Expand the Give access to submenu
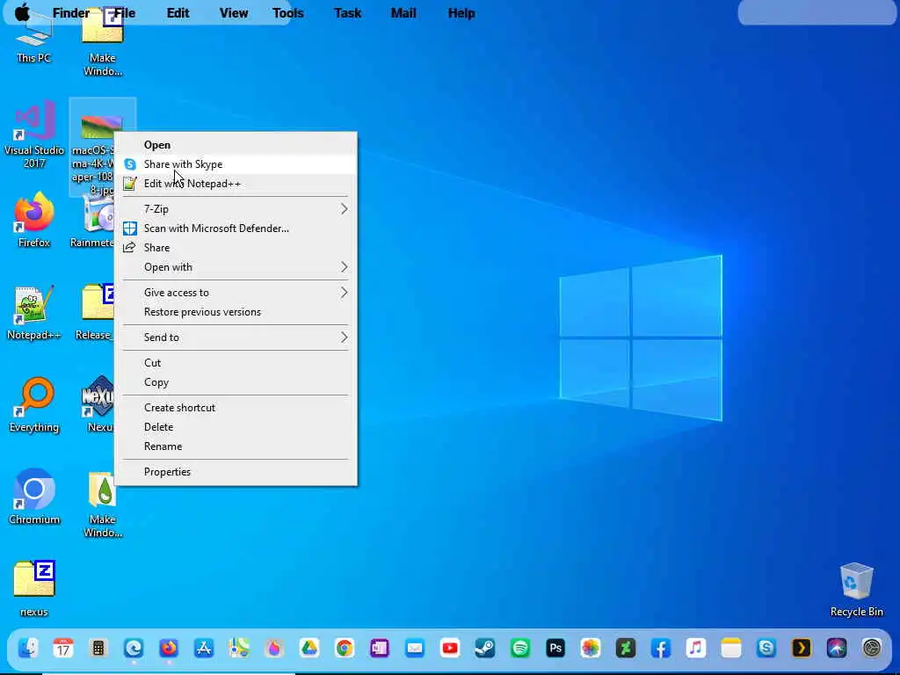The image size is (900, 675). click(x=236, y=293)
